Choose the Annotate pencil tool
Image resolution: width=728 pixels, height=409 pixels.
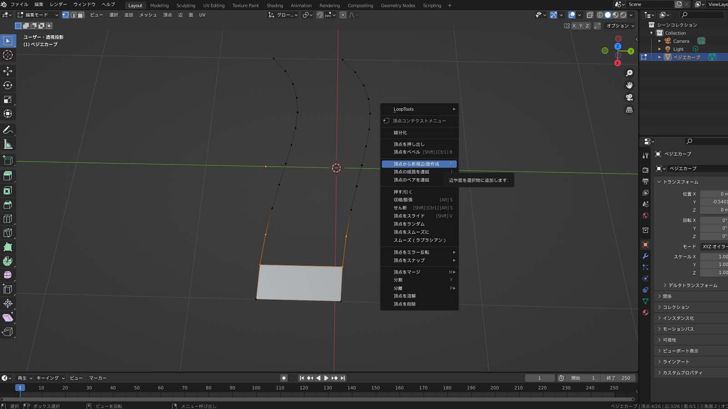tap(8, 130)
